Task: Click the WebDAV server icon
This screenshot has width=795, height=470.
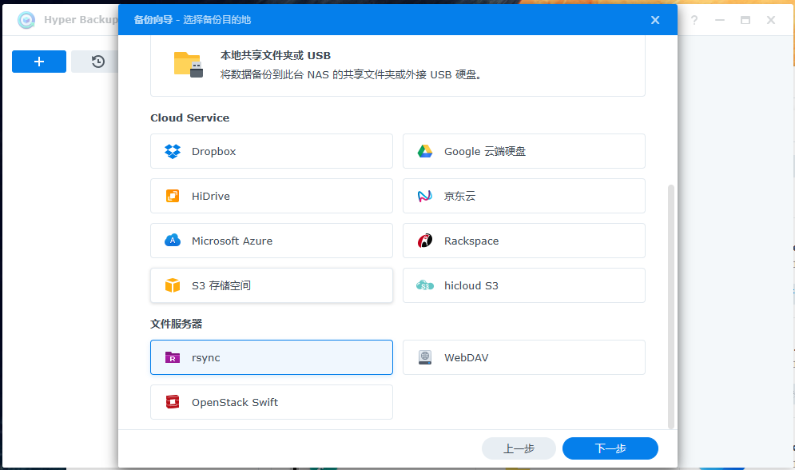Action: tap(425, 357)
